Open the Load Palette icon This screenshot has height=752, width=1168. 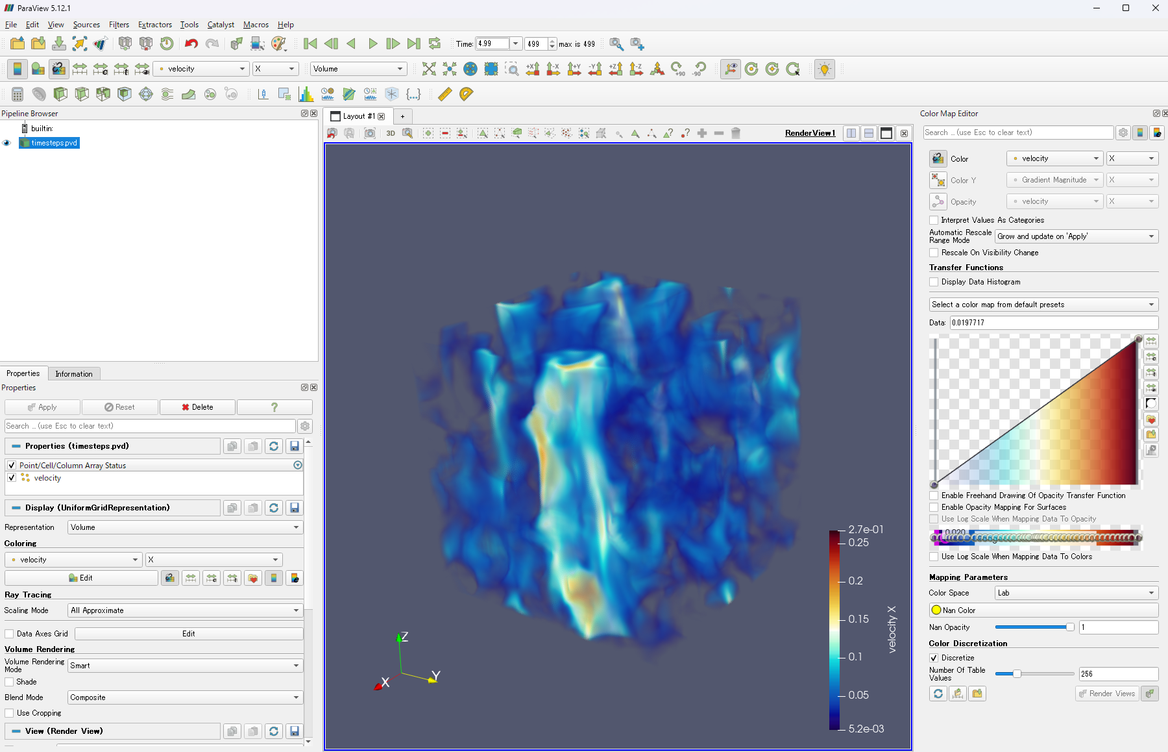coord(279,44)
